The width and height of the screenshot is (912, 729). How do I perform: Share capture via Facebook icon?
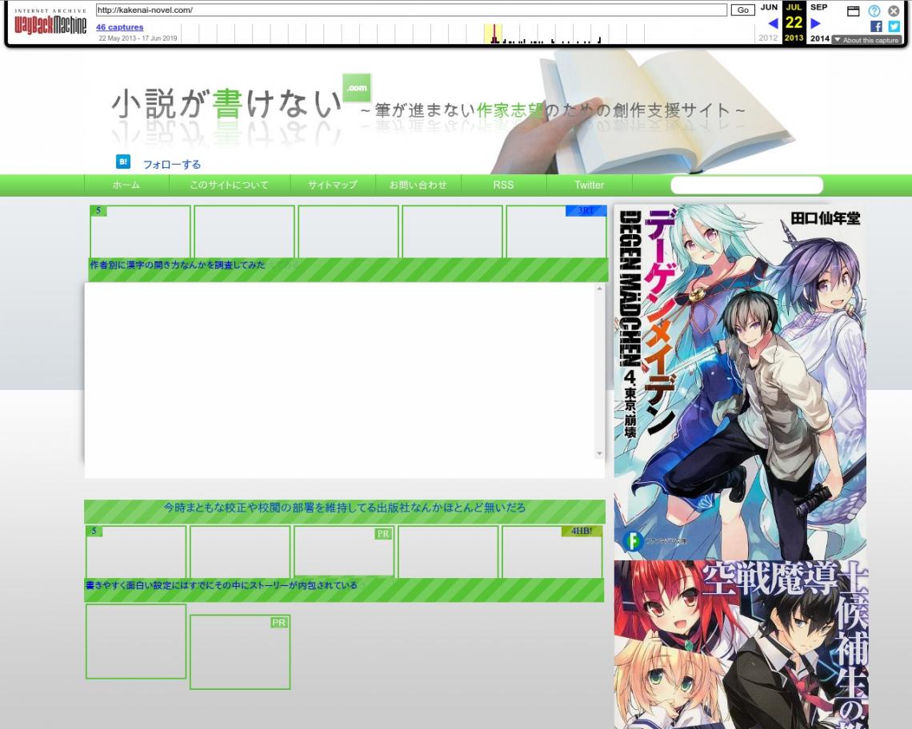(x=876, y=26)
